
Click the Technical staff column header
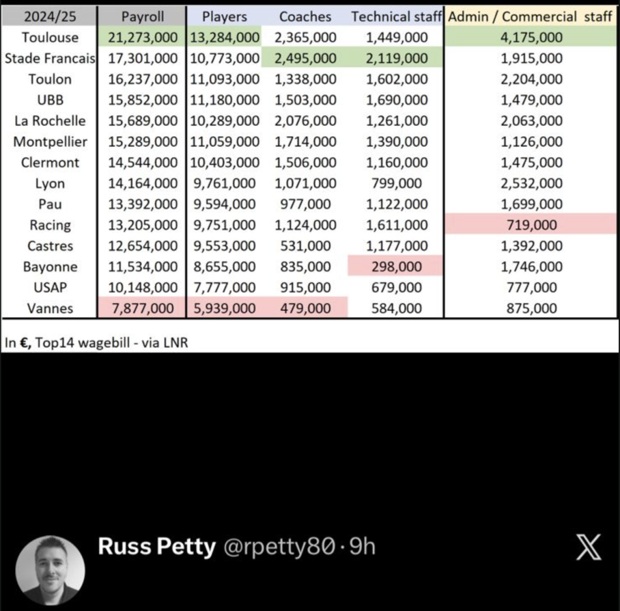tap(397, 17)
